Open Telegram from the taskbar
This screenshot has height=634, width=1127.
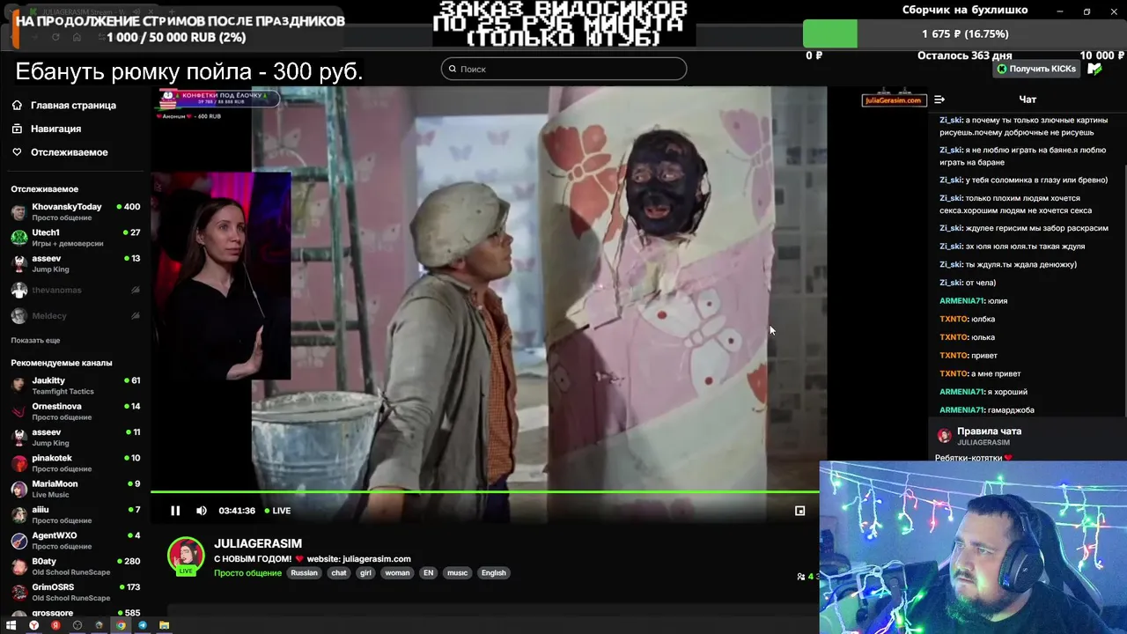(143, 625)
